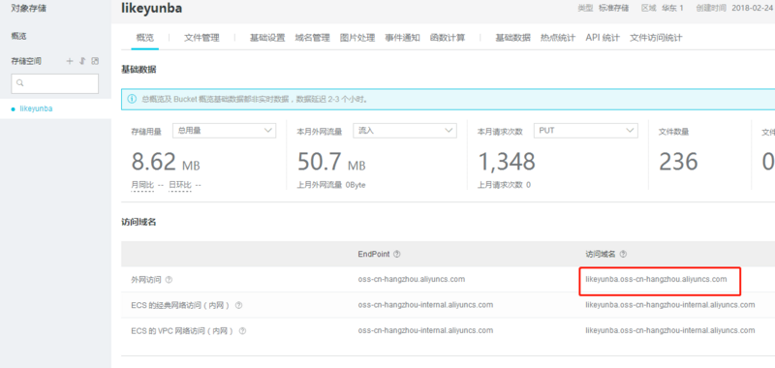This screenshot has height=368, width=775.
Task: Click help icon beside ECS 的经典网络访问（内网）
Action: point(238,305)
